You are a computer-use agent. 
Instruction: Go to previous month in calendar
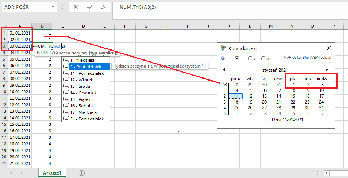coord(224,69)
